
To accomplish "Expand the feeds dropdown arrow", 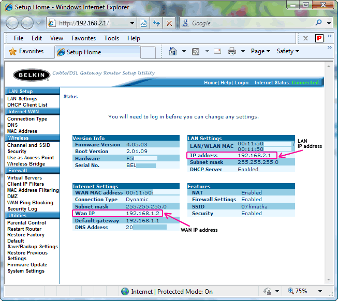I will tap(207, 51).
